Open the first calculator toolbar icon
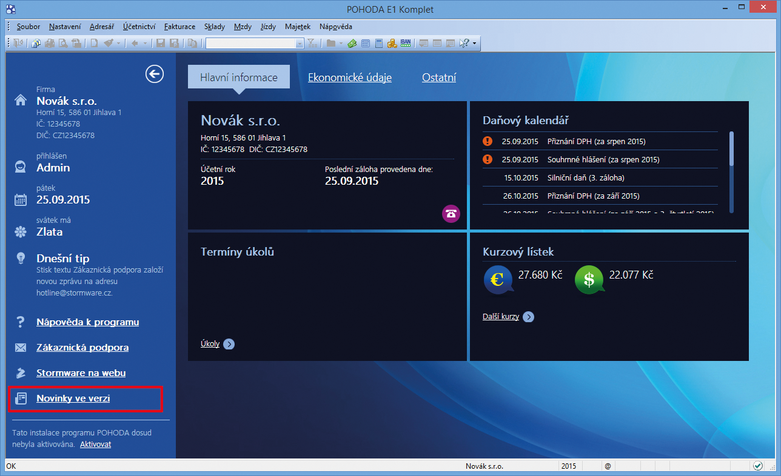This screenshot has height=476, width=781. click(x=366, y=43)
